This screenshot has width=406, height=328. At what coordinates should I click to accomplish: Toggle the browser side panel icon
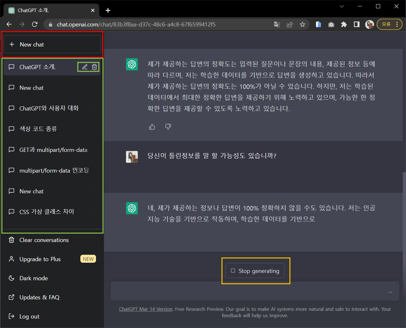click(357, 25)
